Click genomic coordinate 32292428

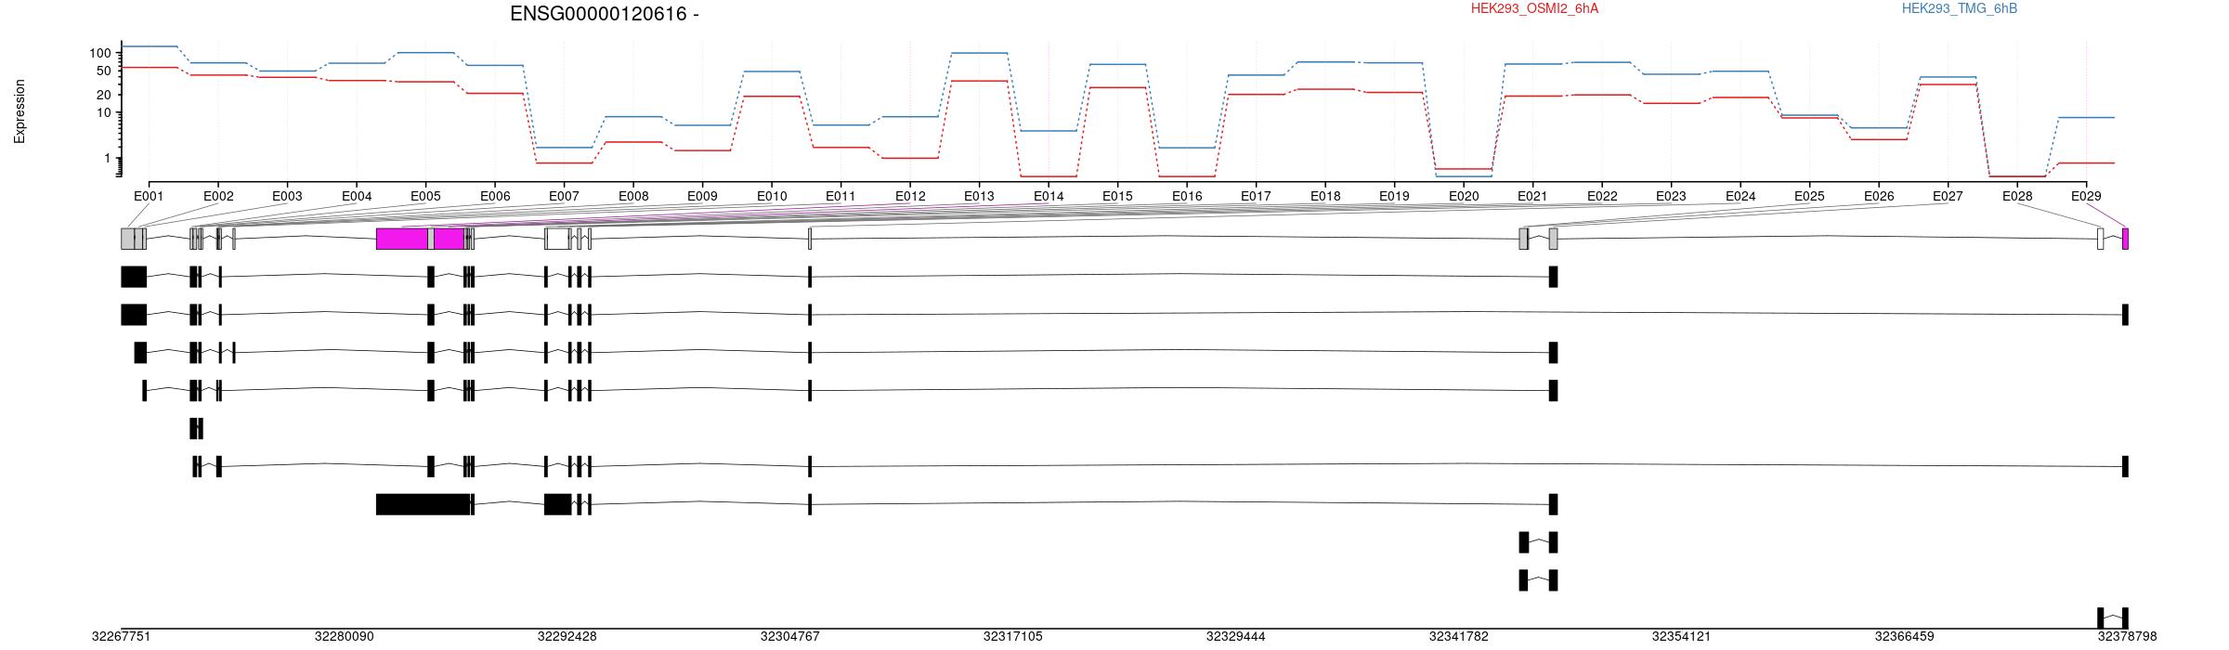click(567, 637)
